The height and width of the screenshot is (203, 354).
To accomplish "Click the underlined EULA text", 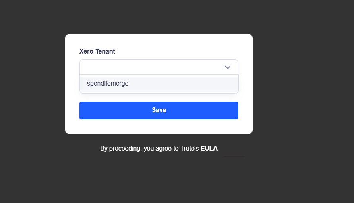I will point(209,149).
